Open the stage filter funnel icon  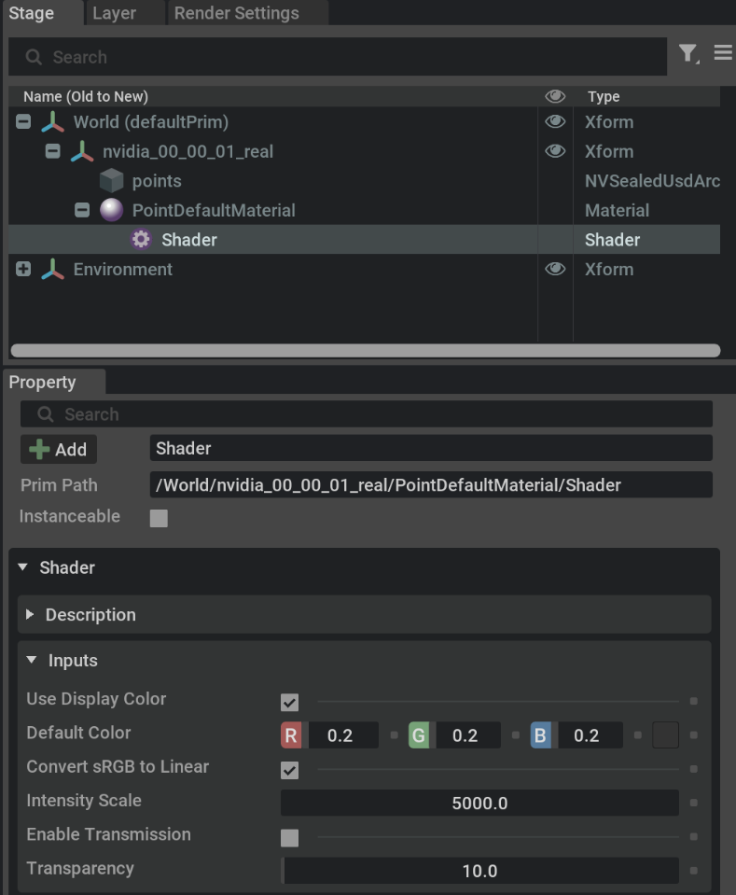pos(689,53)
